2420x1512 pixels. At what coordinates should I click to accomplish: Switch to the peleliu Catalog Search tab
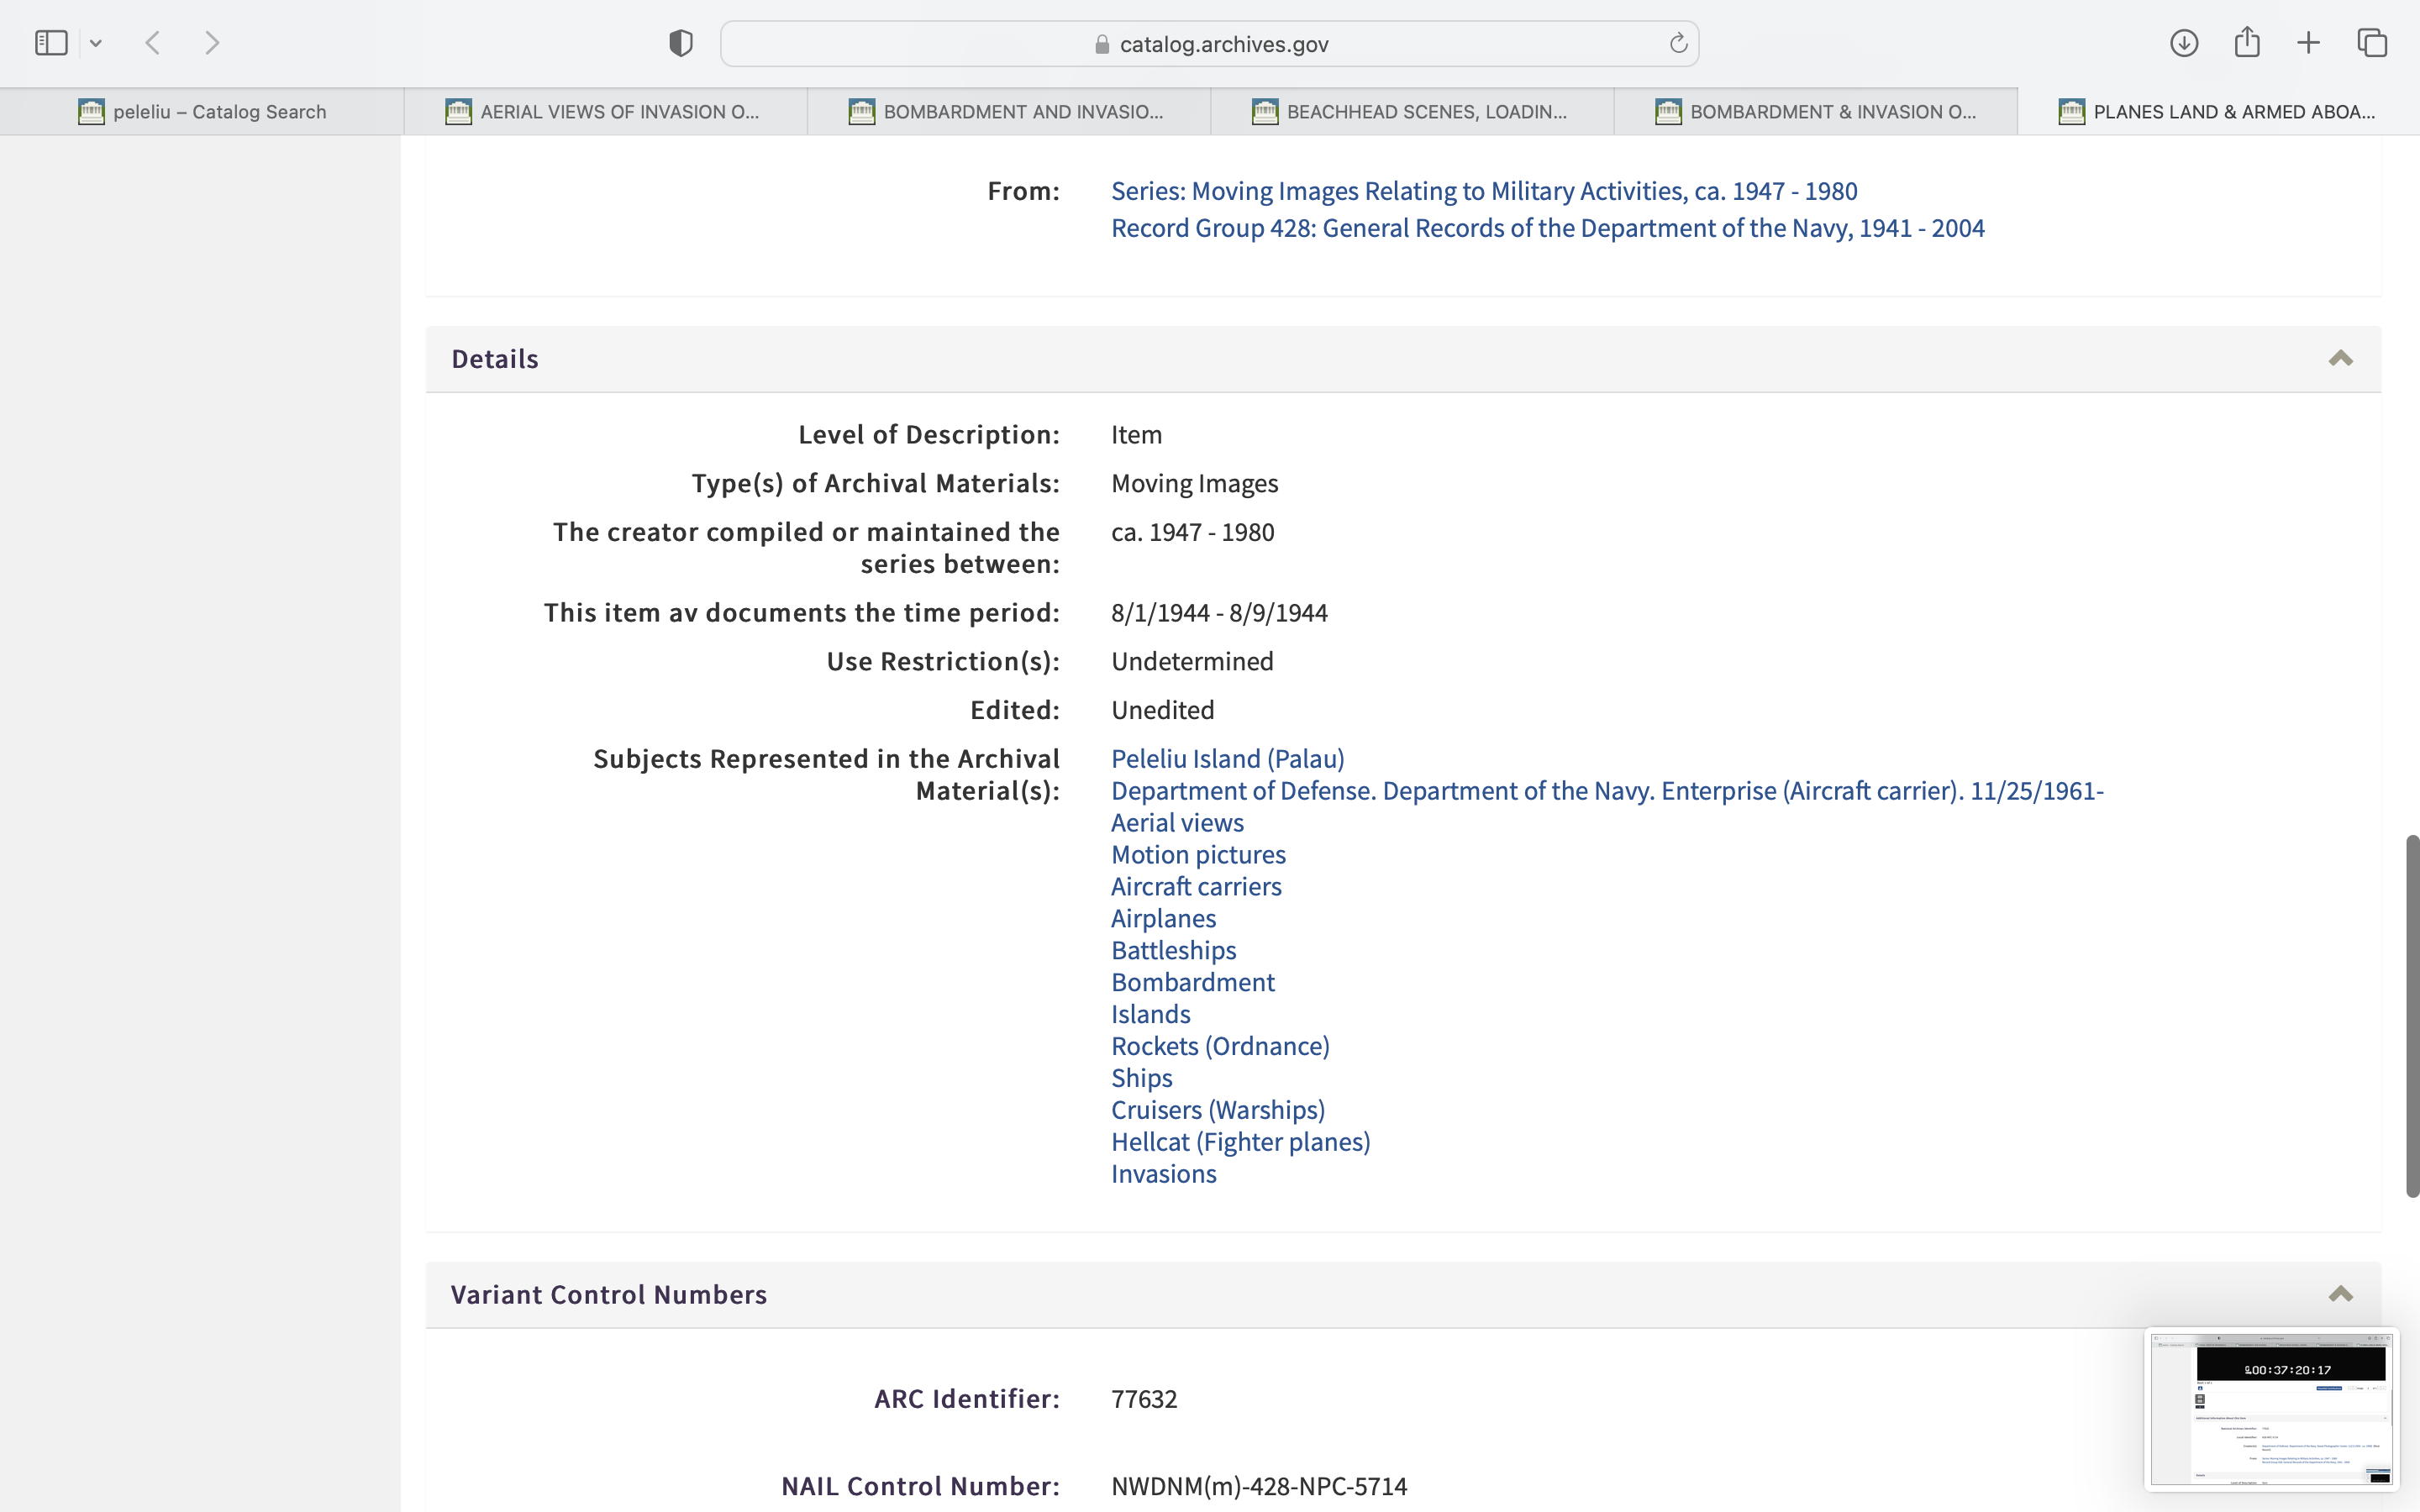(x=202, y=112)
